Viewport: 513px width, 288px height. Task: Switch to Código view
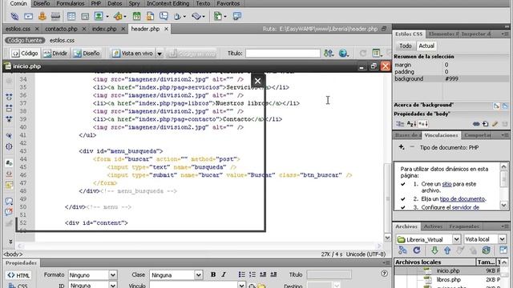click(x=25, y=54)
